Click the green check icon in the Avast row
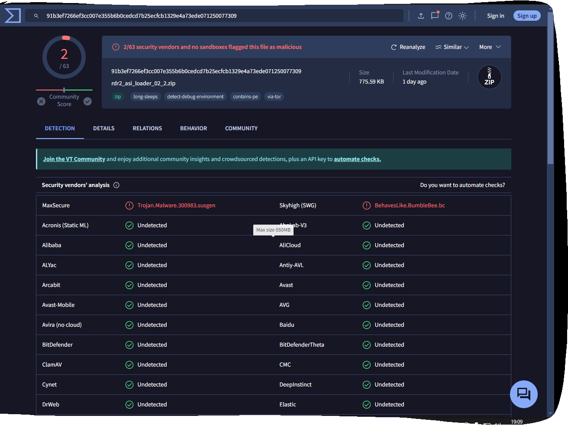The image size is (568, 425). pos(367,285)
